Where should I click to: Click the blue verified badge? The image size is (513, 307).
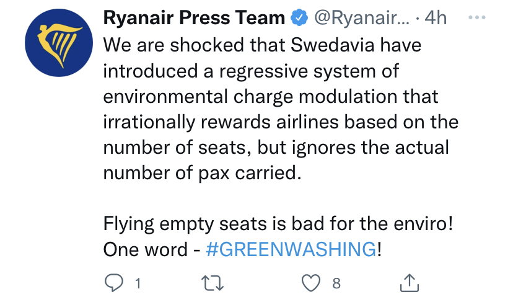pos(300,19)
